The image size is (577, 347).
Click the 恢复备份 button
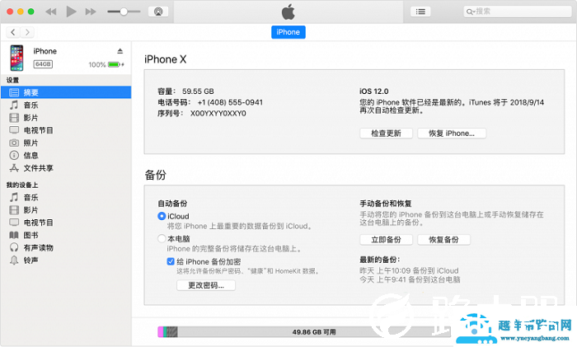(443, 240)
